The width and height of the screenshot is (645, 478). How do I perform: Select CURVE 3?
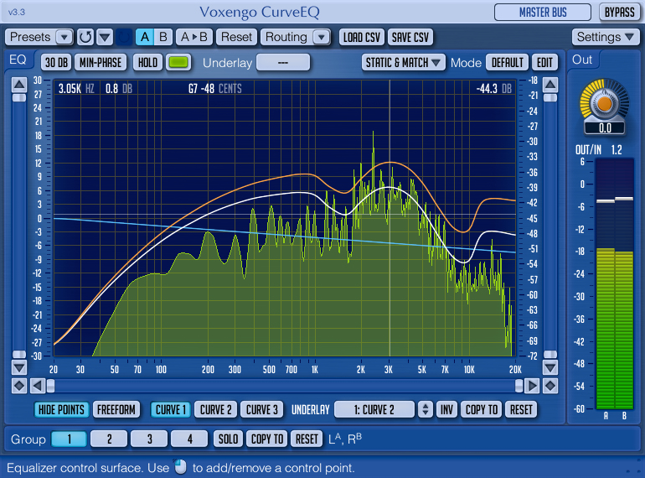[x=261, y=410]
